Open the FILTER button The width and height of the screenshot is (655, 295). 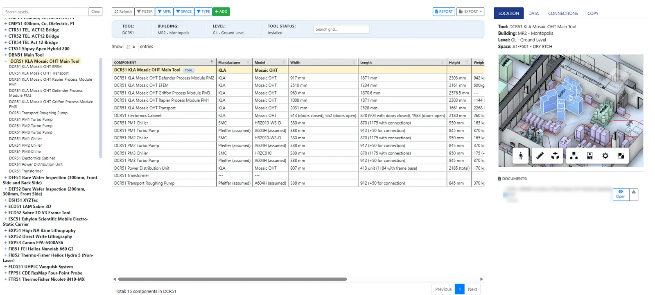145,11
